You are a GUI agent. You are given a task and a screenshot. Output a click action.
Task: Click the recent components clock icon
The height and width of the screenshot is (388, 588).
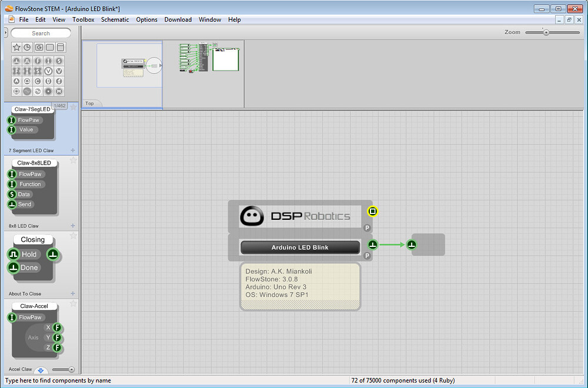point(27,47)
